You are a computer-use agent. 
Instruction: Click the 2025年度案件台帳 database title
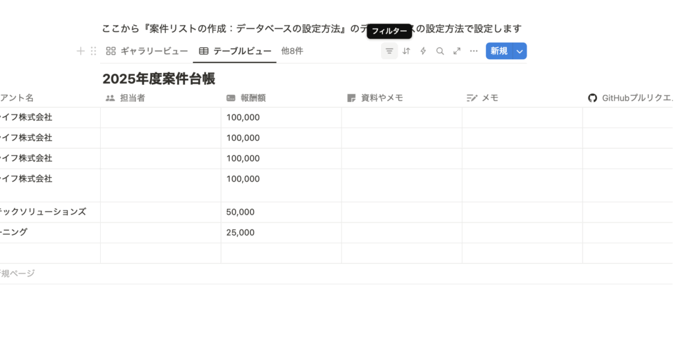point(159,78)
